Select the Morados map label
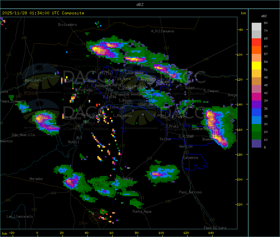Image resolution: width=280 pixels, height=237 pixels. tap(36, 179)
